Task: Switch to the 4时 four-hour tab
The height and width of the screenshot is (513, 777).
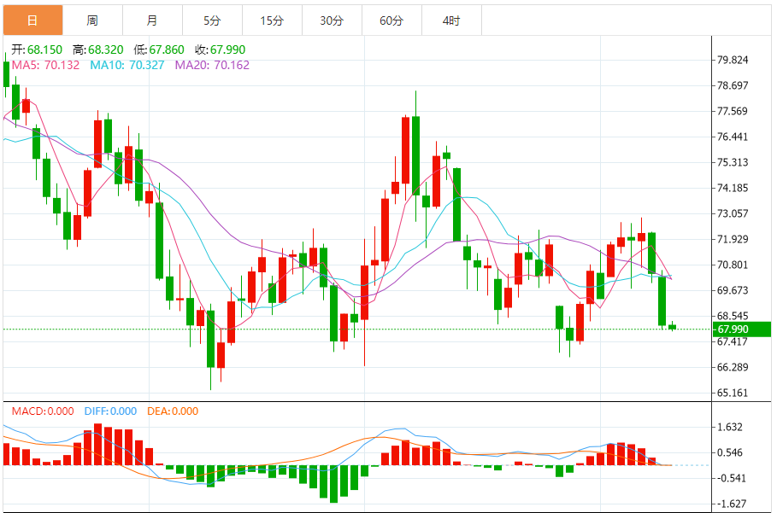Action: pos(452,20)
